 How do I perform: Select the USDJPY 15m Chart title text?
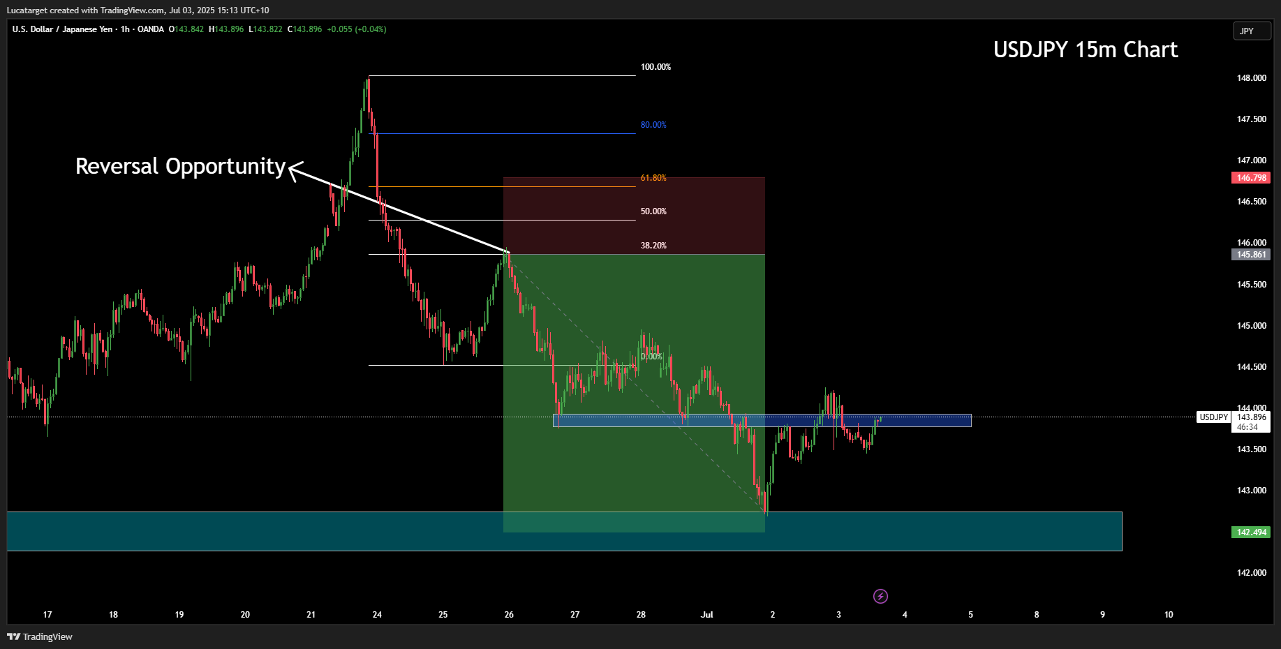[x=1085, y=50]
